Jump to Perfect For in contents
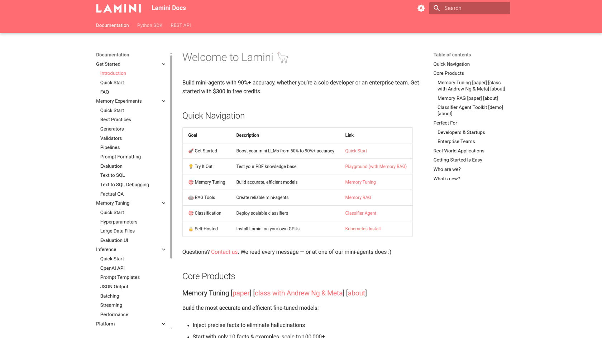602x338 pixels. 445,123
